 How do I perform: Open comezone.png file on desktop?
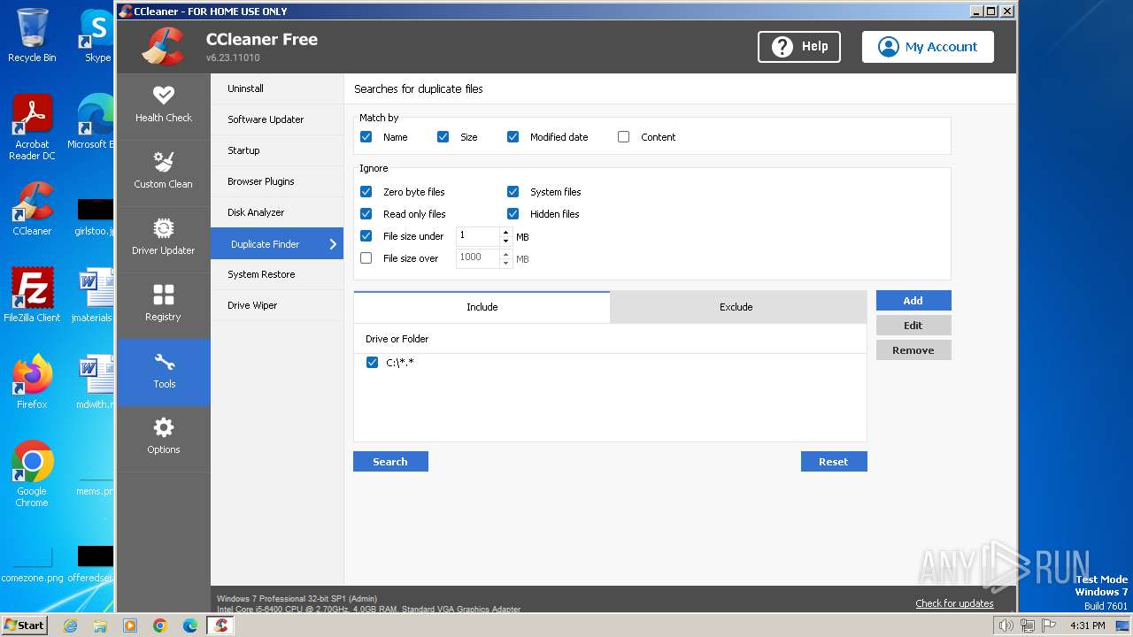coord(32,566)
